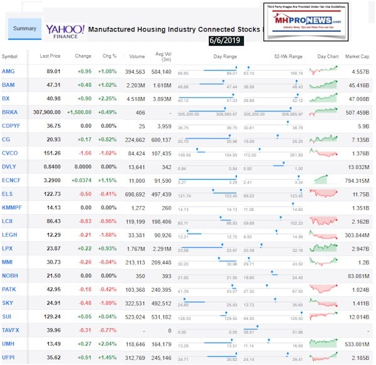The width and height of the screenshot is (376, 365).
Task: Click UMH volume 118,646
Action: 135,344
